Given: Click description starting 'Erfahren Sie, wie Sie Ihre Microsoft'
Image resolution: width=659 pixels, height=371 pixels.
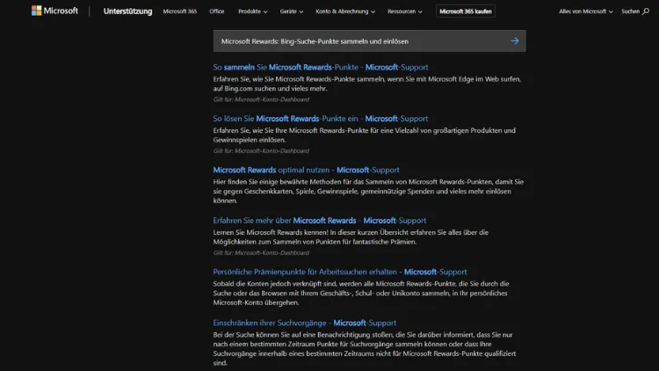Looking at the screenshot, I should (364, 135).
